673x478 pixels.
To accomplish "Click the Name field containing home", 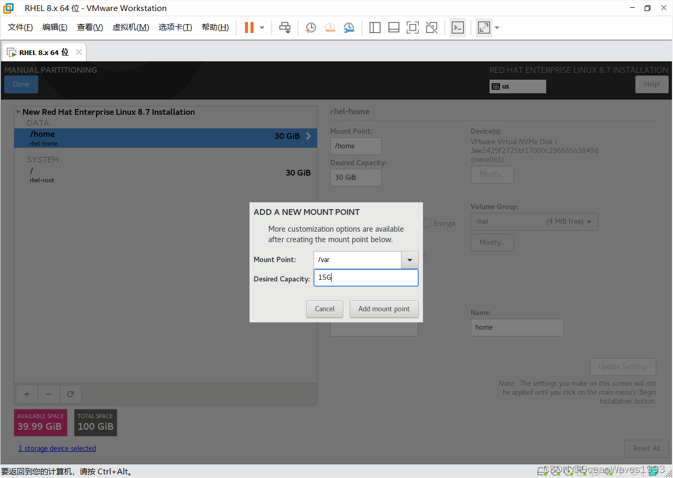I will point(517,328).
